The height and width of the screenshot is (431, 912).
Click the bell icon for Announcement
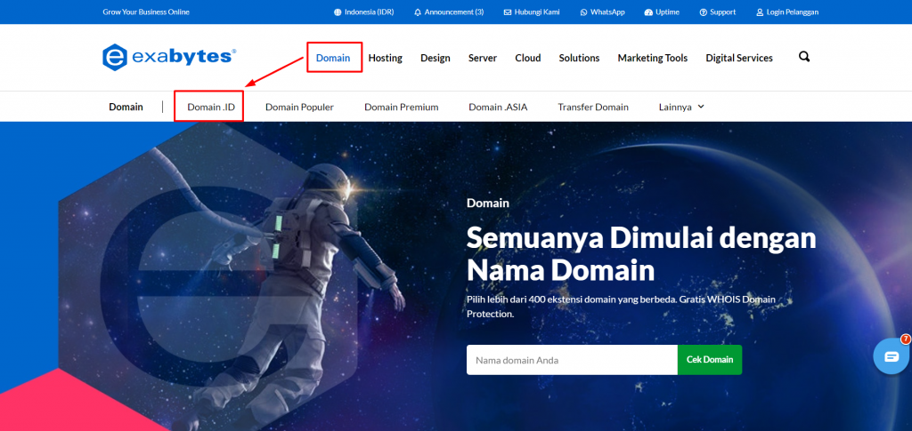coord(418,12)
